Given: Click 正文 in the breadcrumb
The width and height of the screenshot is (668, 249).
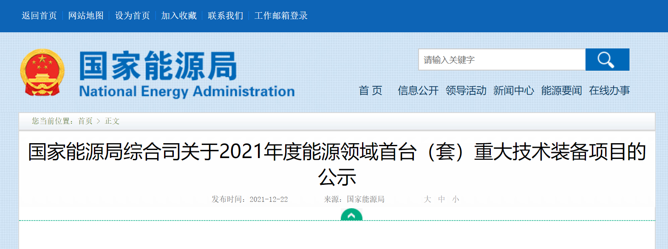Looking at the screenshot, I should click(112, 121).
